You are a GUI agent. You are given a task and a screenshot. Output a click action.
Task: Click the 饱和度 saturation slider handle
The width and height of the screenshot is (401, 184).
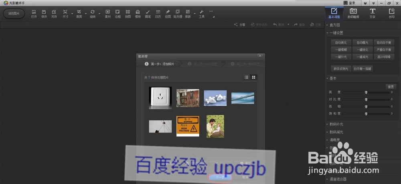(x=366, y=114)
